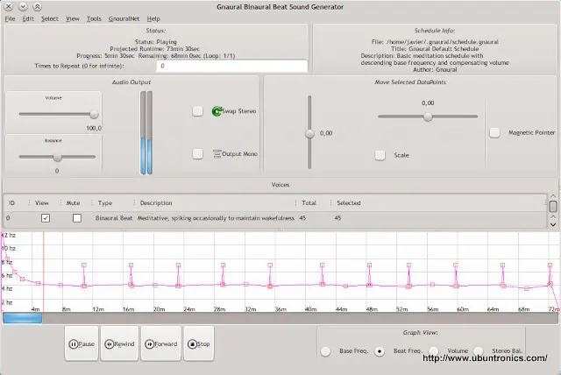Viewport: 561px width, 375px height.
Task: Click the Rewind button
Action: pos(119,344)
